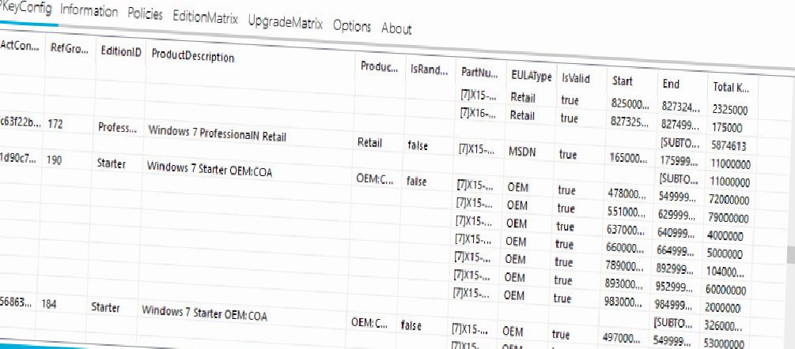This screenshot has width=795, height=349.
Task: Open the EditionMatrix tab
Action: point(205,17)
